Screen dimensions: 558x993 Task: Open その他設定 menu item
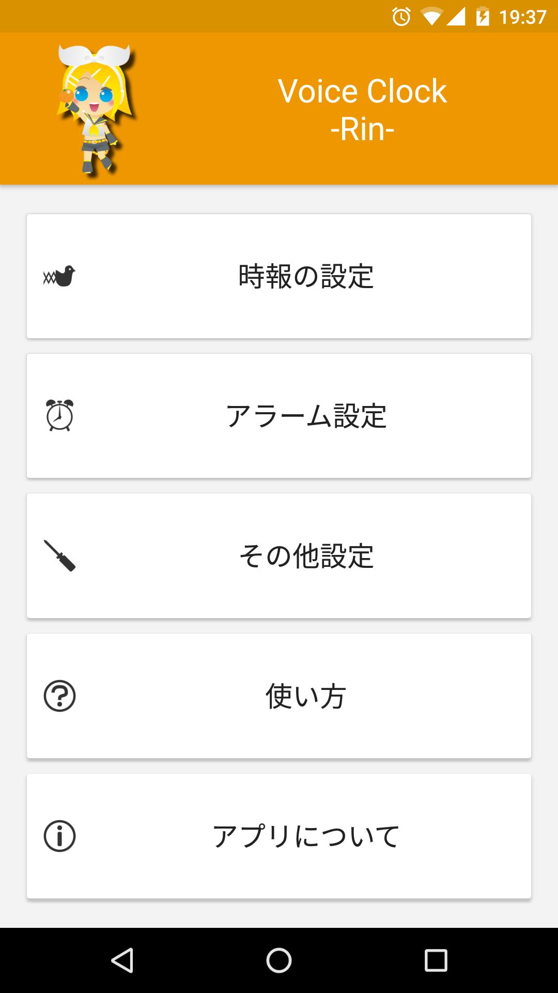click(x=306, y=556)
